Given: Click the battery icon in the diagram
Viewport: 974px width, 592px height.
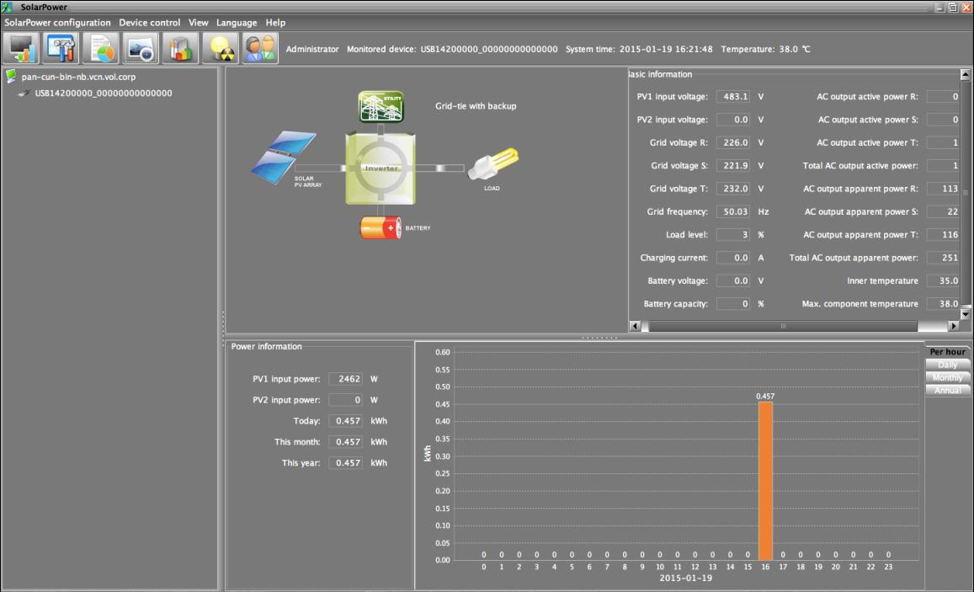Looking at the screenshot, I should pyautogui.click(x=381, y=228).
